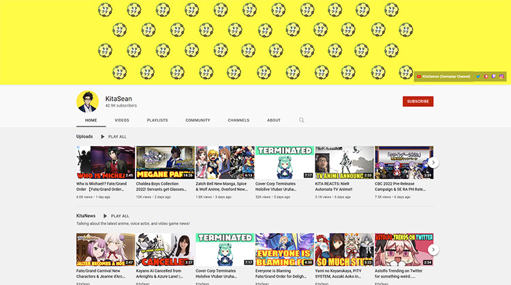Open 'CBC 2022 Pre-Release Campaign' title
The width and height of the screenshot is (511, 285).
pyautogui.click(x=400, y=186)
